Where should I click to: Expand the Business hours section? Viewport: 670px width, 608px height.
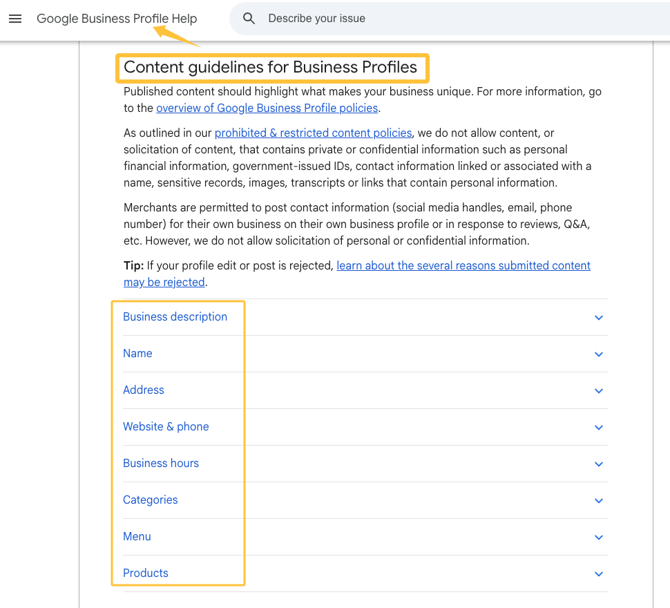tap(365, 464)
